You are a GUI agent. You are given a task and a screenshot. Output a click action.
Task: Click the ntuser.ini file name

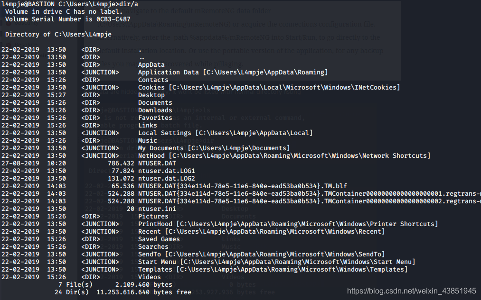tap(155, 209)
